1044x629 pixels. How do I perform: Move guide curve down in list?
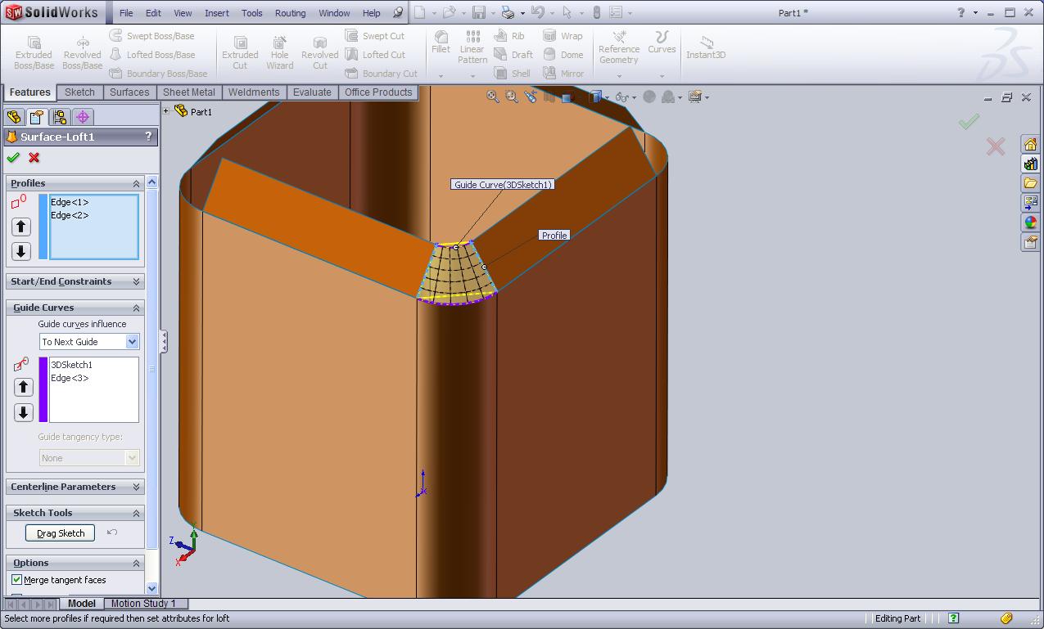pyautogui.click(x=24, y=412)
